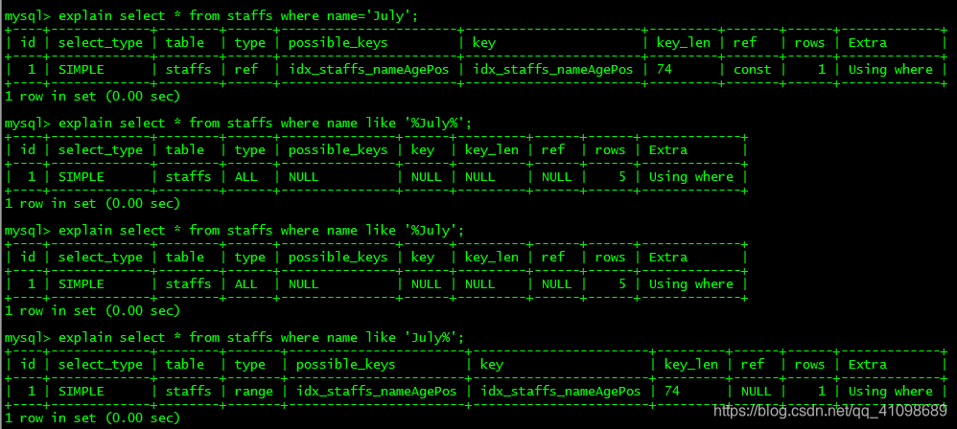Click the '1 row in set' line after second query
Image resolution: width=957 pixels, height=429 pixels.
(92, 204)
